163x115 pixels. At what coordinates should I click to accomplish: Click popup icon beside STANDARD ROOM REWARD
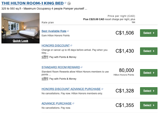click(81, 67)
